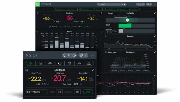Open the Dialogue dropdown in Intelligibility panel
The height and width of the screenshot is (102, 180).
point(114,13)
